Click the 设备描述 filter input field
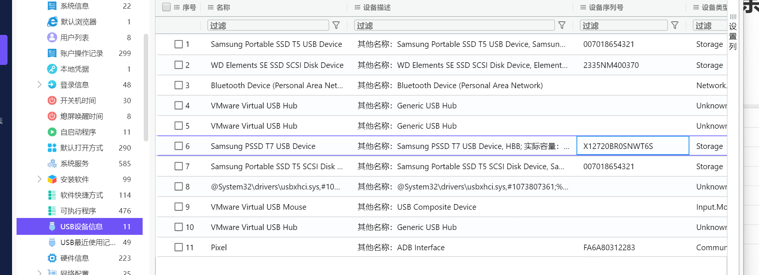 (x=454, y=26)
